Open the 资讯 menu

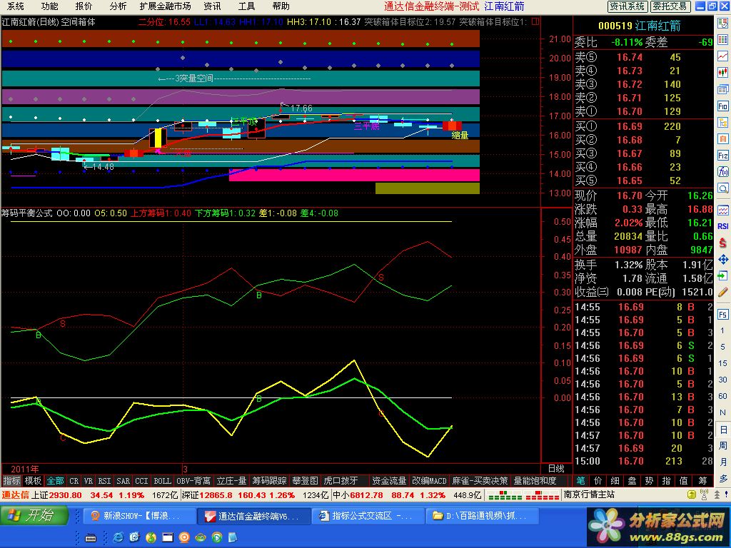pos(212,6)
